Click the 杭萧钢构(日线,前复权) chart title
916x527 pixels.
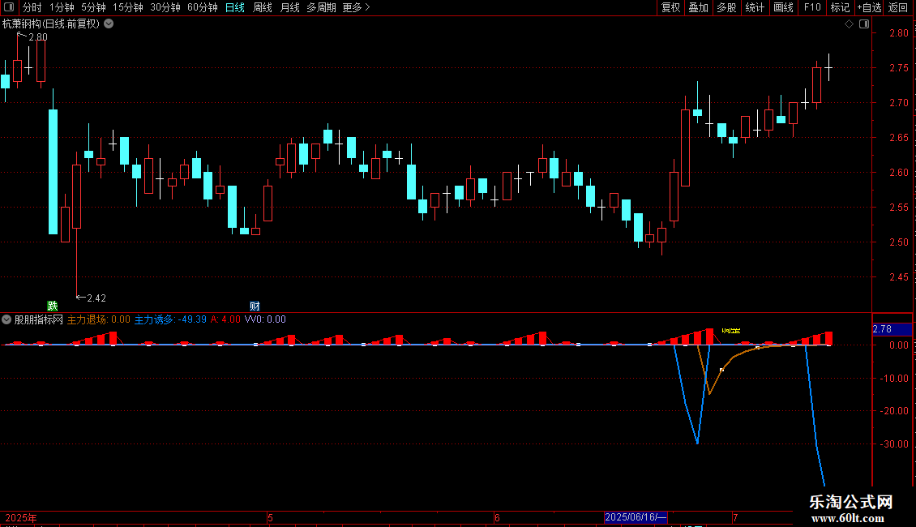coord(51,24)
